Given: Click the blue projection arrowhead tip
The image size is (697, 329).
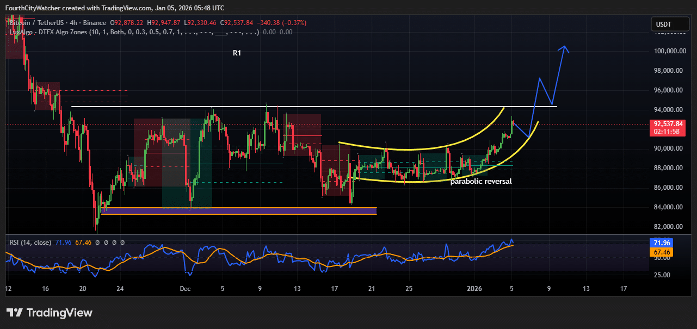Looking at the screenshot, I should [564, 47].
